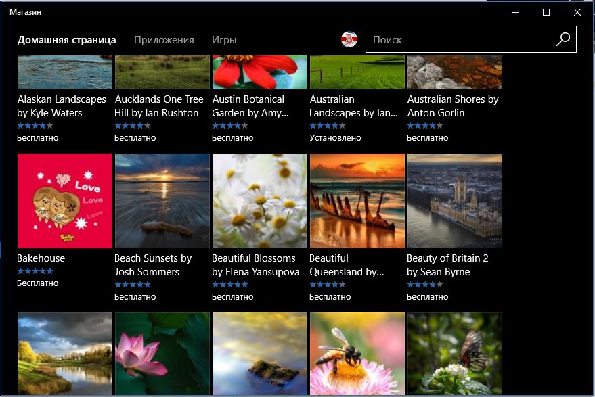Click star rating under Alaskan Landscapes
The image size is (595, 397).
tap(35, 126)
